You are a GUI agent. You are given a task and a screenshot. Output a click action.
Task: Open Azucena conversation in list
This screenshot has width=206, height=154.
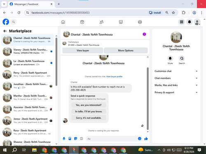(x=28, y=109)
